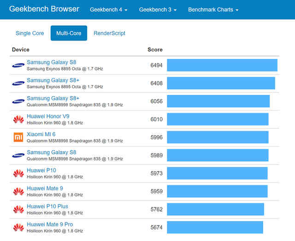Screen dimensions: 295x241
Task: Click the score bar for 6494
Action: (222, 65)
